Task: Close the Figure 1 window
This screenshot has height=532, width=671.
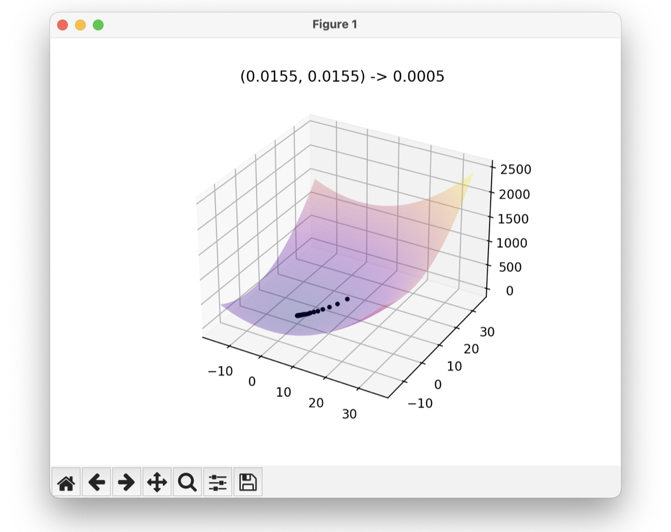Action: coord(62,25)
